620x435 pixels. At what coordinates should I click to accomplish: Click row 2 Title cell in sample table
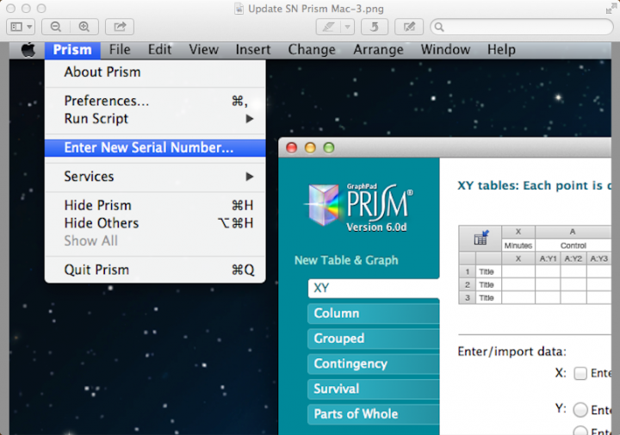[488, 285]
